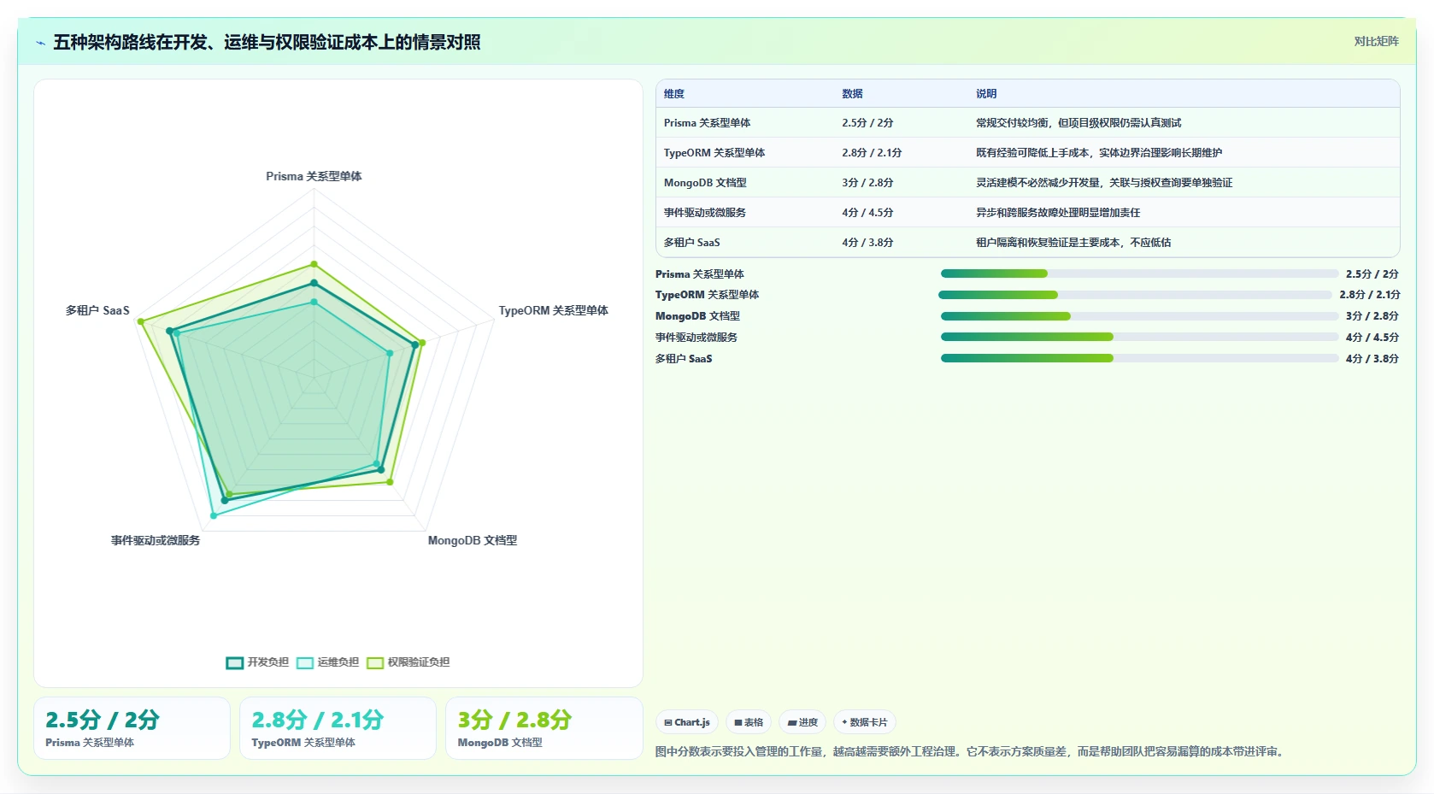The image size is (1434, 794).
Task: Click the 事件驱动或微服务 progress bar
Action: click(x=1139, y=337)
